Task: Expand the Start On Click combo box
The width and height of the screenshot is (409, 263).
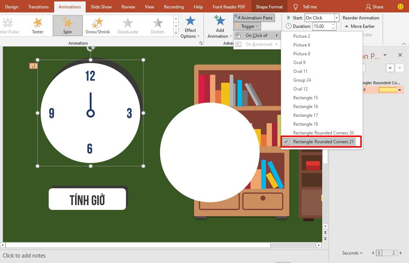Action: pyautogui.click(x=337, y=18)
